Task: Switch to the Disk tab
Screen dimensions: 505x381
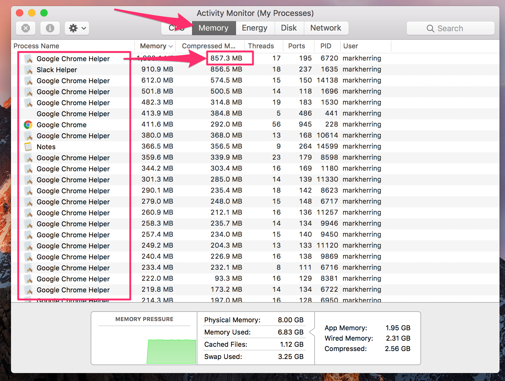Action: (289, 28)
